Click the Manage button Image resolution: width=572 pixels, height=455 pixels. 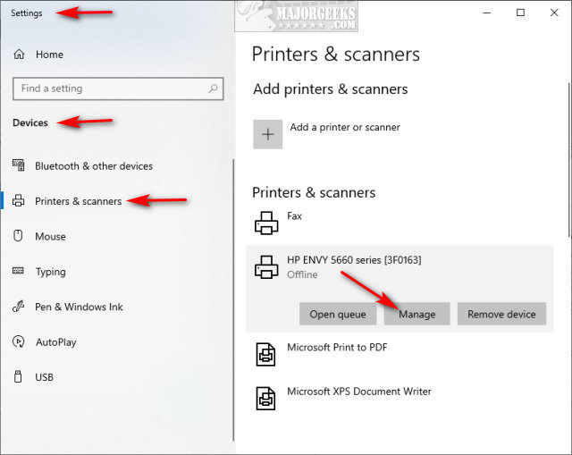coord(417,314)
